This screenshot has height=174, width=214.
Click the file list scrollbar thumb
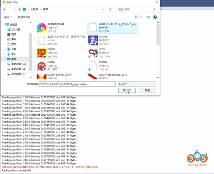(158, 35)
